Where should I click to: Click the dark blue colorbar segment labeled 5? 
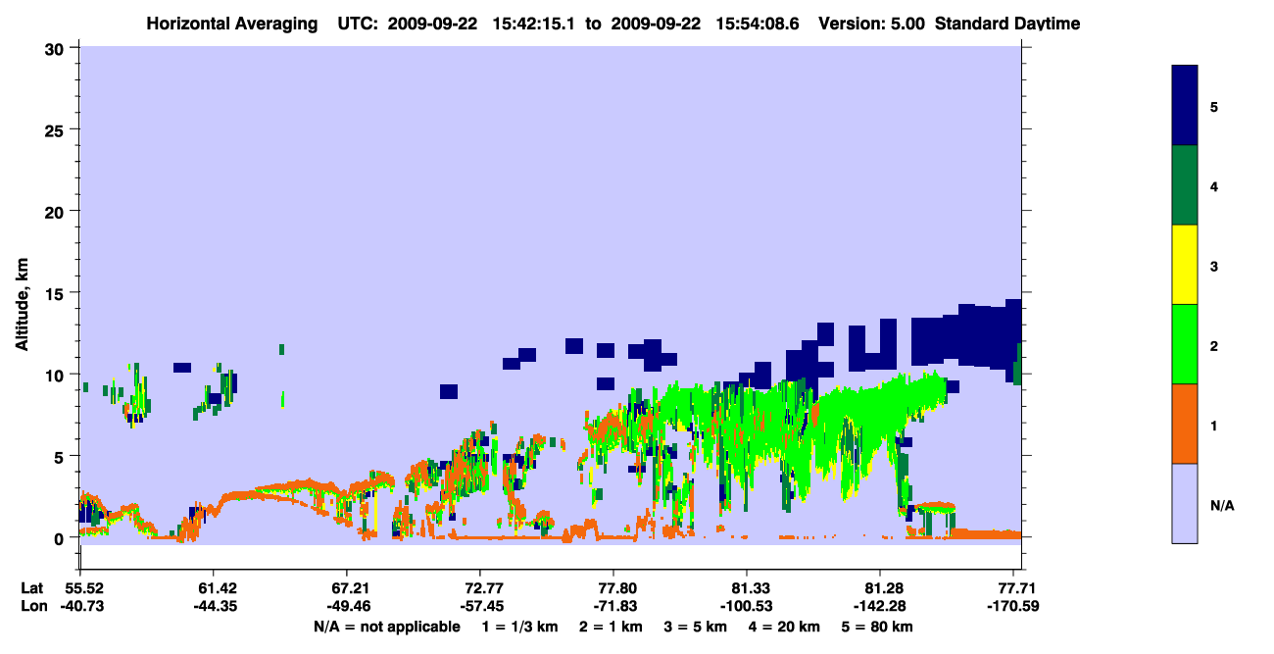click(1185, 106)
